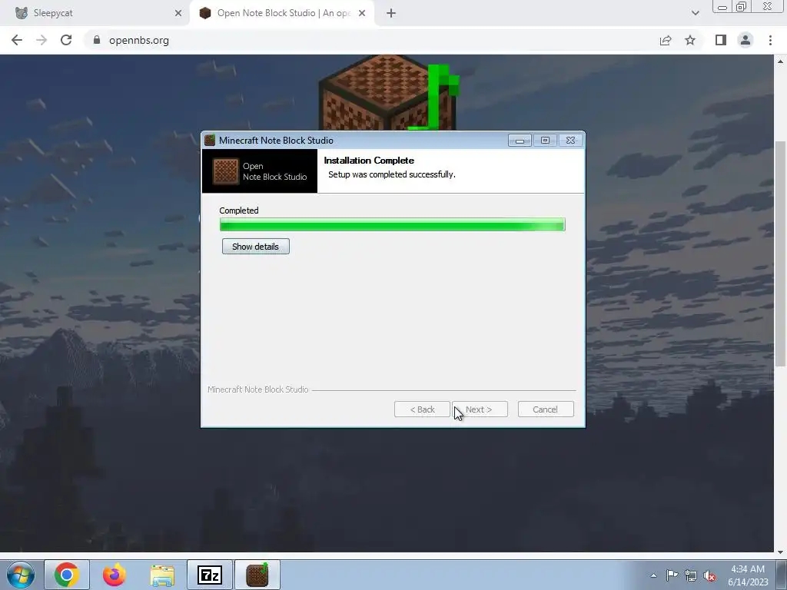Click the Installation Complete heading
This screenshot has width=787, height=590.
369,161
